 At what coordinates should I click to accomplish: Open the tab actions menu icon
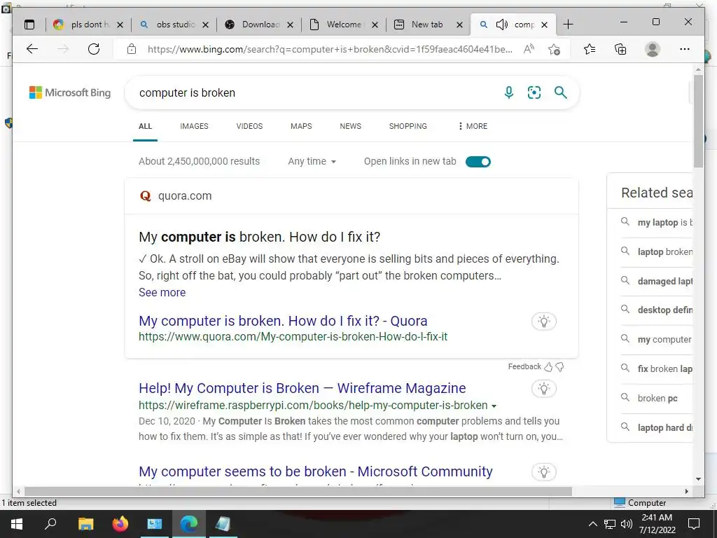coord(29,25)
